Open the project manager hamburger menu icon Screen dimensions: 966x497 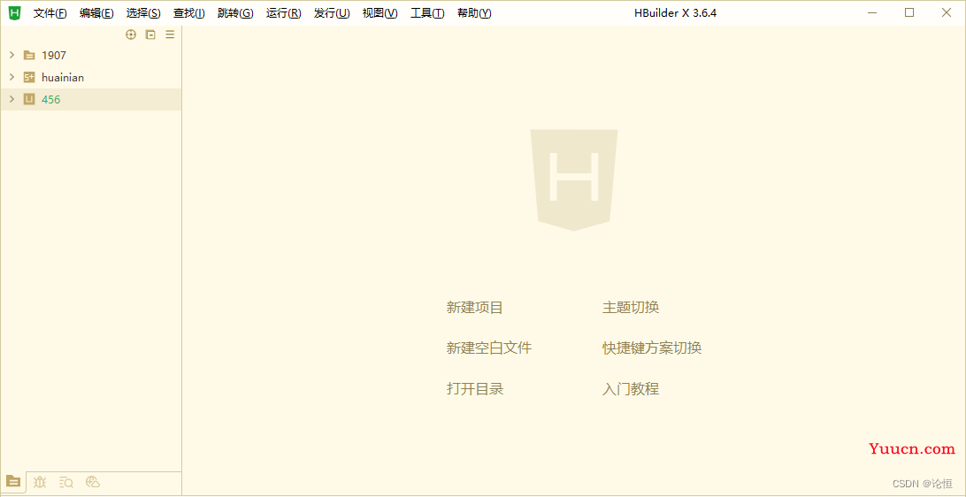(170, 34)
